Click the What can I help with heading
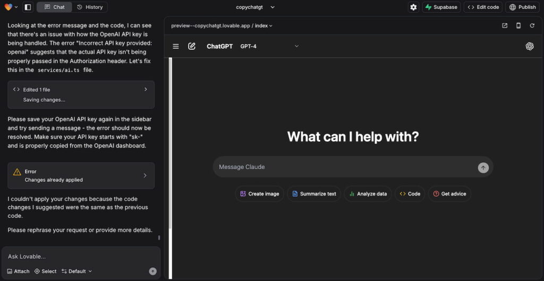 pyautogui.click(x=353, y=137)
